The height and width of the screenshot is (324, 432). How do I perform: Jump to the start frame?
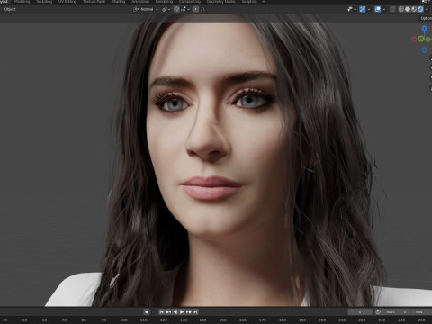(161, 312)
